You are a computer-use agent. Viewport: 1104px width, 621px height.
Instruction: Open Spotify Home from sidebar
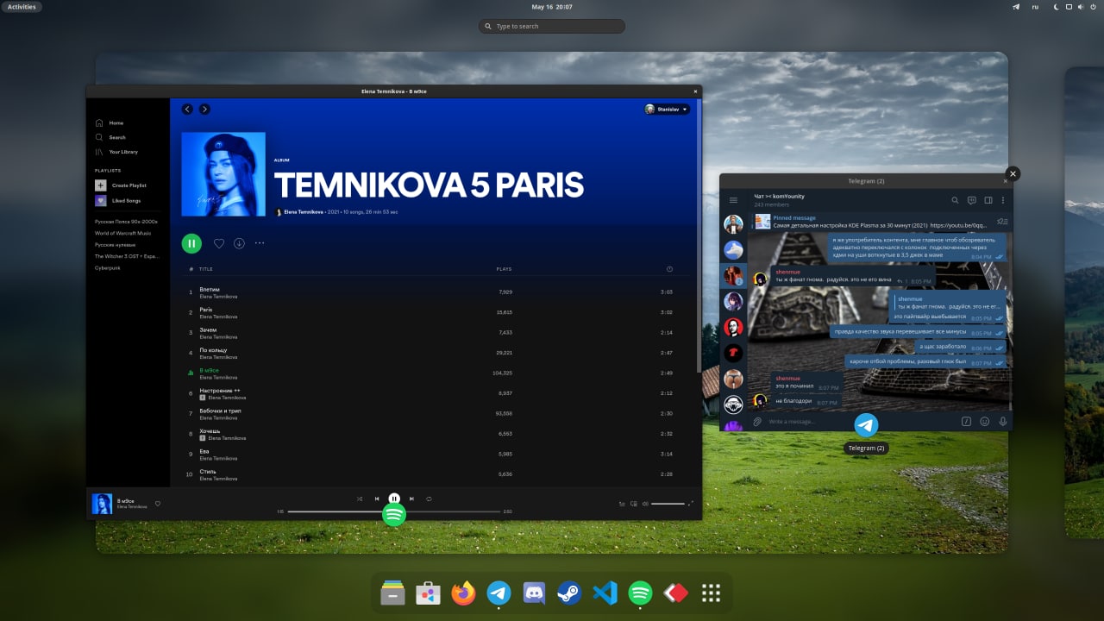click(110, 122)
